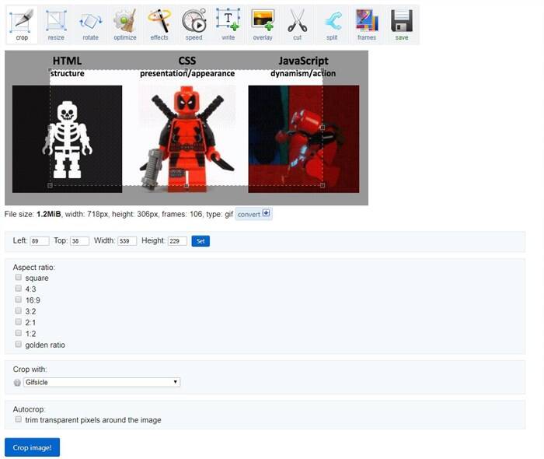Image resolution: width=544 pixels, height=459 pixels.
Task: Click the Width input field
Action: (x=127, y=241)
